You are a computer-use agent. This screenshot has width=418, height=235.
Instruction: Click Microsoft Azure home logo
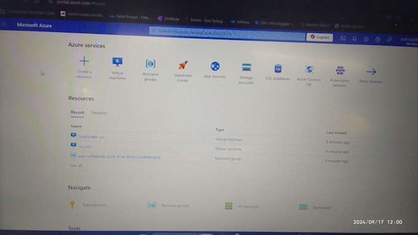click(34, 25)
